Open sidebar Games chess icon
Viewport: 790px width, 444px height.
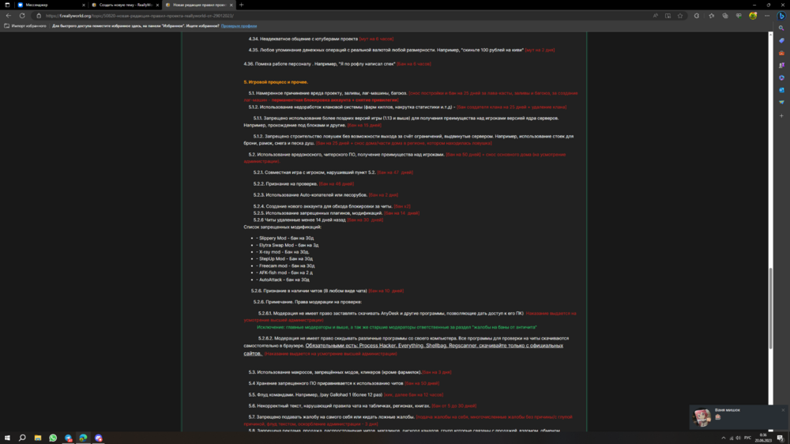point(781,65)
